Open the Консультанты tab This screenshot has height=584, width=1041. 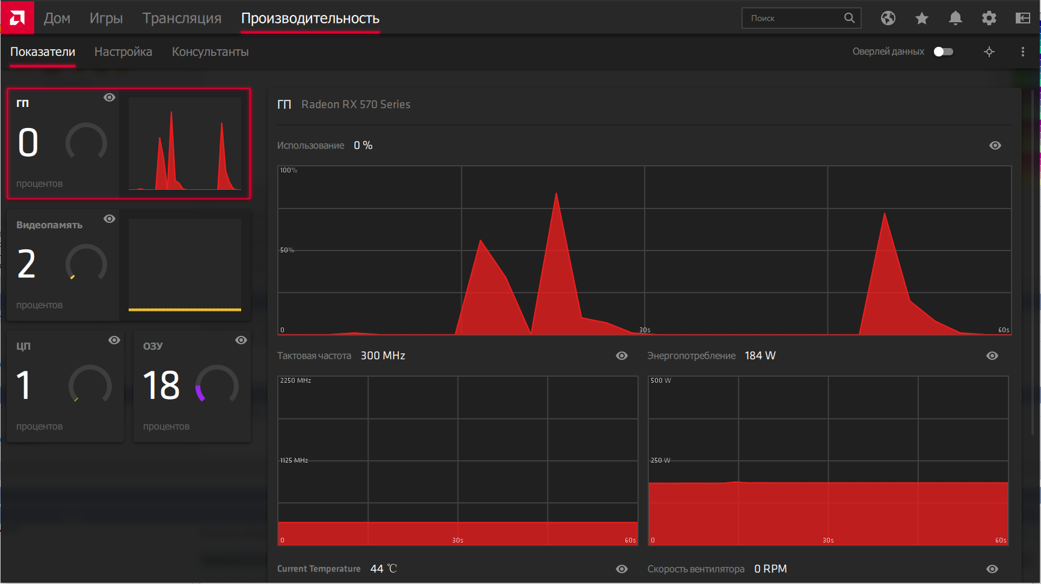(x=210, y=52)
